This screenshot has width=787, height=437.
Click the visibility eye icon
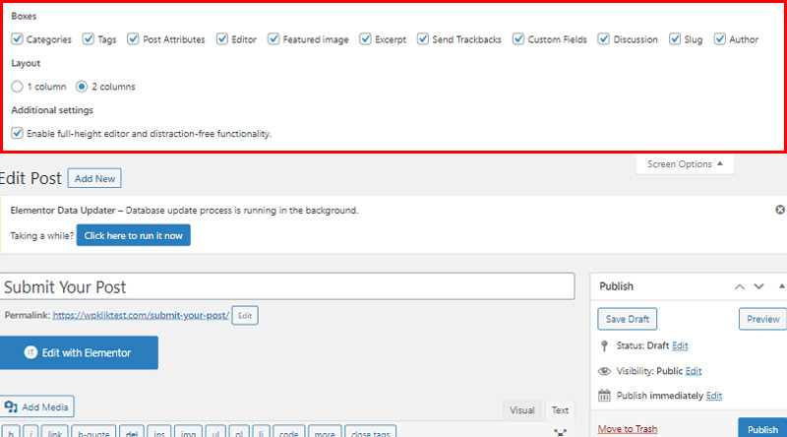604,371
